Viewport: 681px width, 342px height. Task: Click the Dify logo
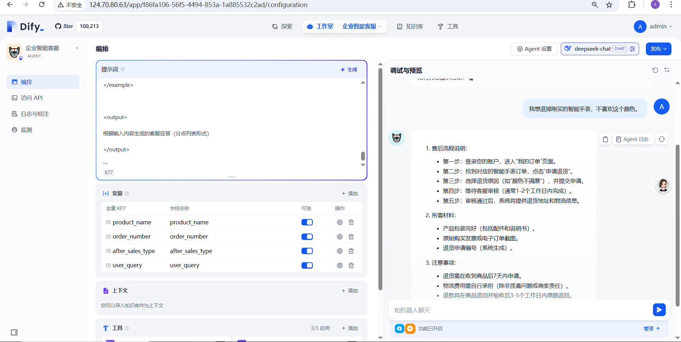pyautogui.click(x=25, y=26)
